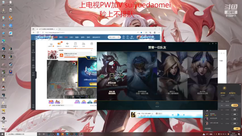Open the follow heart icon in Douyu header
The width and height of the screenshot is (242, 136).
(x=127, y=37)
